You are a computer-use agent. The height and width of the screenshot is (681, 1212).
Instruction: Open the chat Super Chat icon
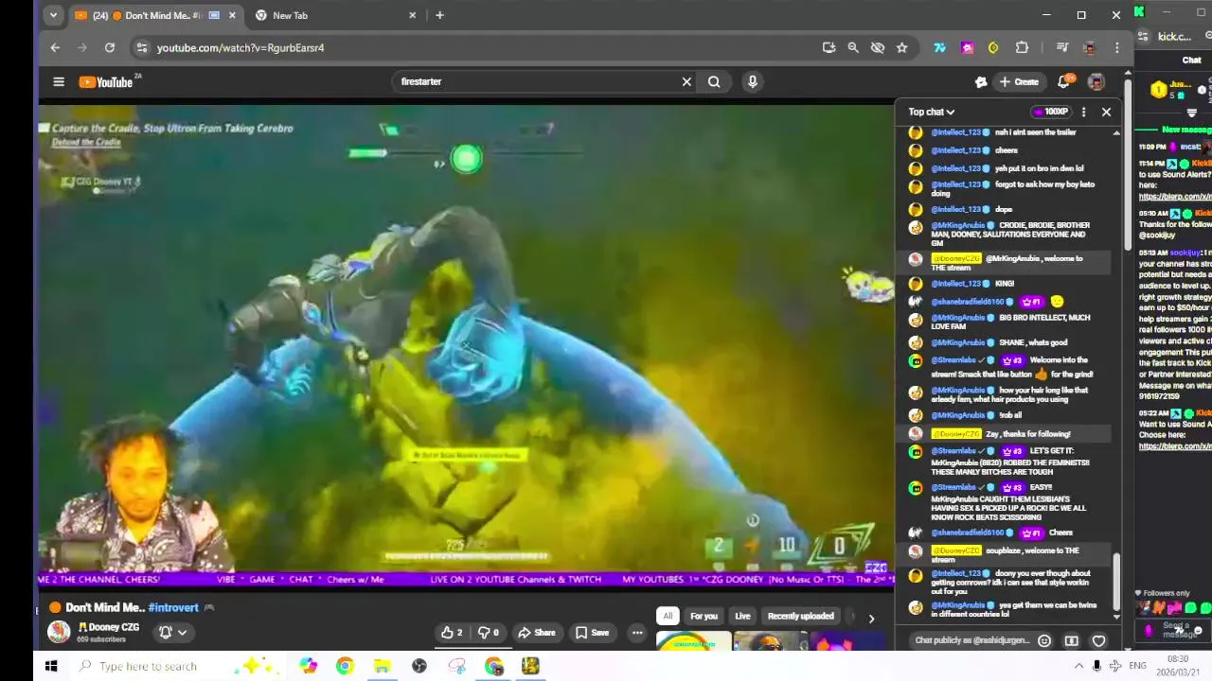click(x=1072, y=640)
